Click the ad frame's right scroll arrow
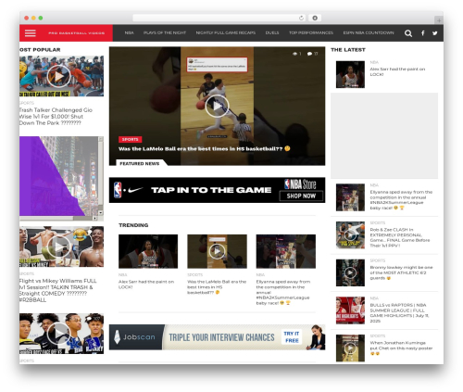This screenshot has width=463, height=392. pyautogui.click(x=94, y=218)
